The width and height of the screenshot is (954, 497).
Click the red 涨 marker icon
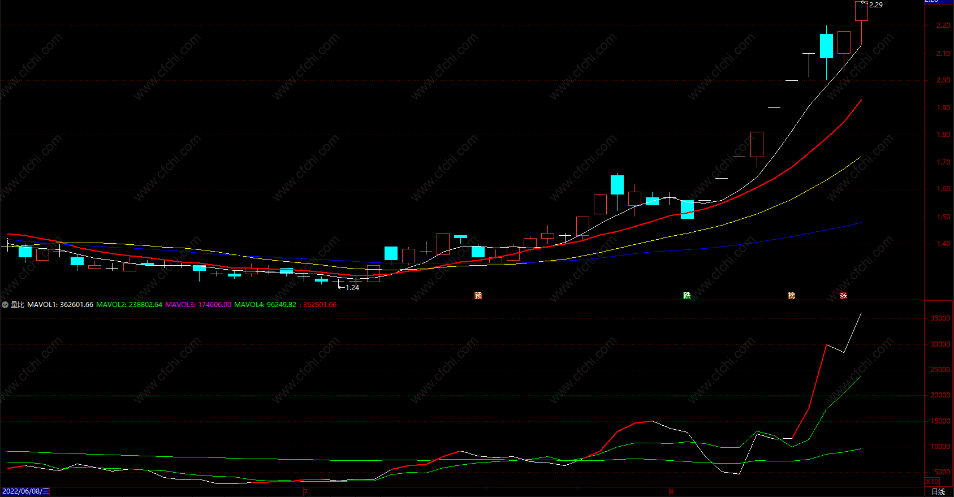pos(844,295)
